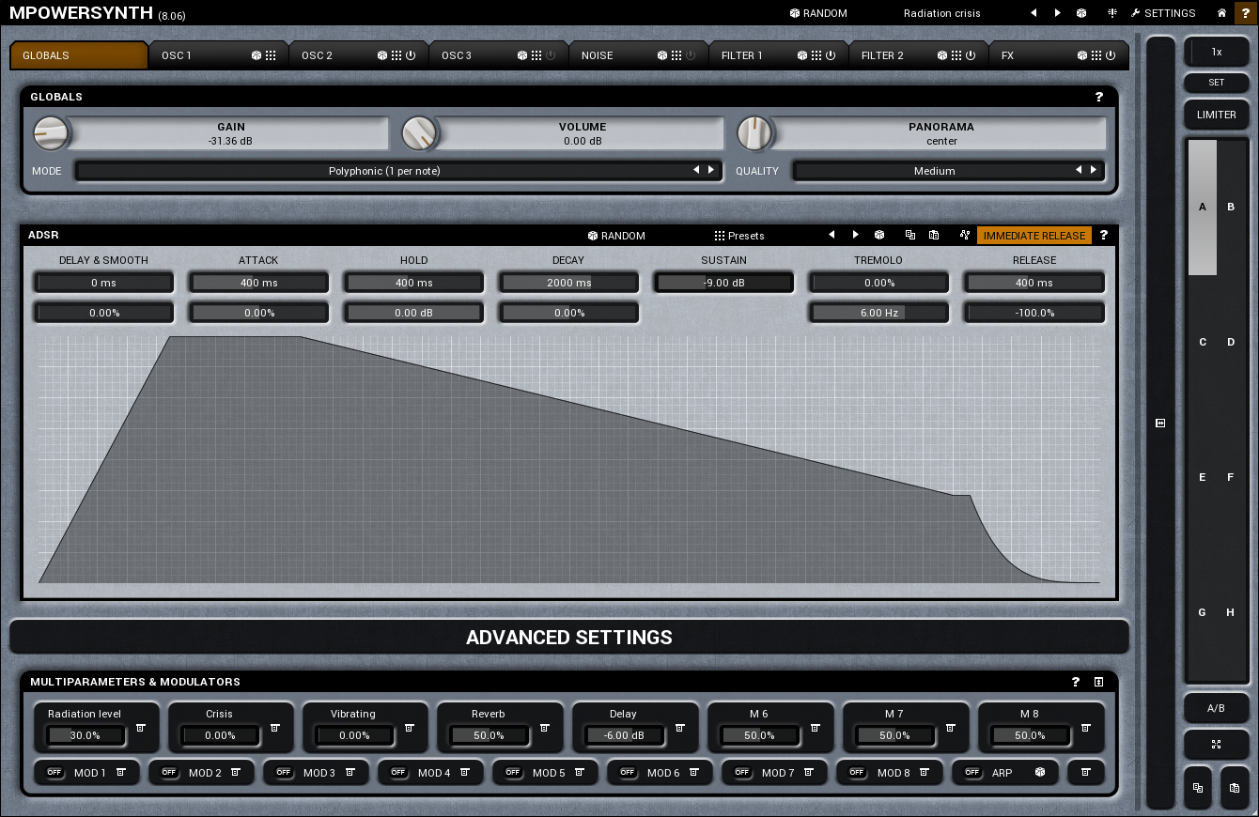
Task: Open help for Multiparameters & Modulators
Action: [x=1076, y=682]
